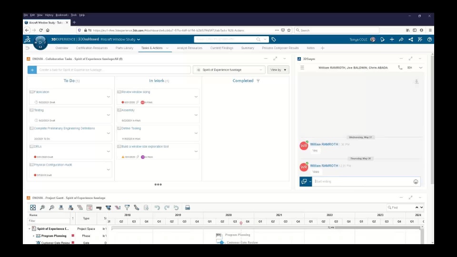Click the Start writing message field

[362, 181]
